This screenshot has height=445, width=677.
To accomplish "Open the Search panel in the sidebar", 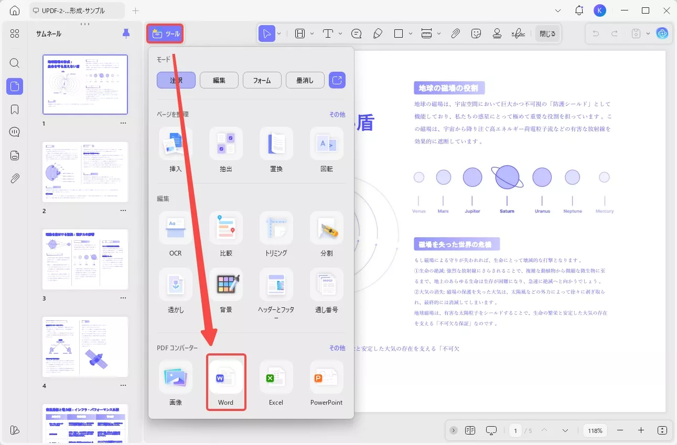I will pos(14,63).
